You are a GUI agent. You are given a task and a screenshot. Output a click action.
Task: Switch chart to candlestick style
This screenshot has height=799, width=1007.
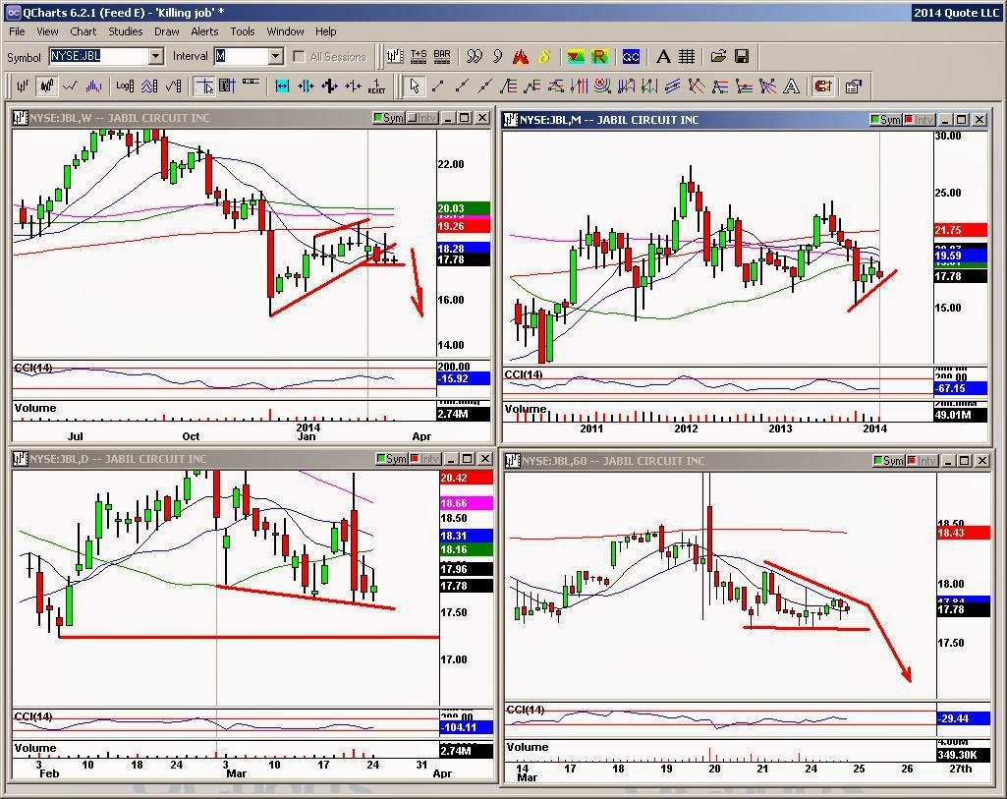tap(46, 86)
